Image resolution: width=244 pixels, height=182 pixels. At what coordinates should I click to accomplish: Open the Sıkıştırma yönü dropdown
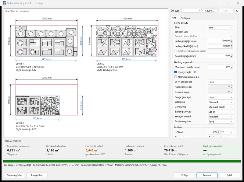tap(220, 121)
